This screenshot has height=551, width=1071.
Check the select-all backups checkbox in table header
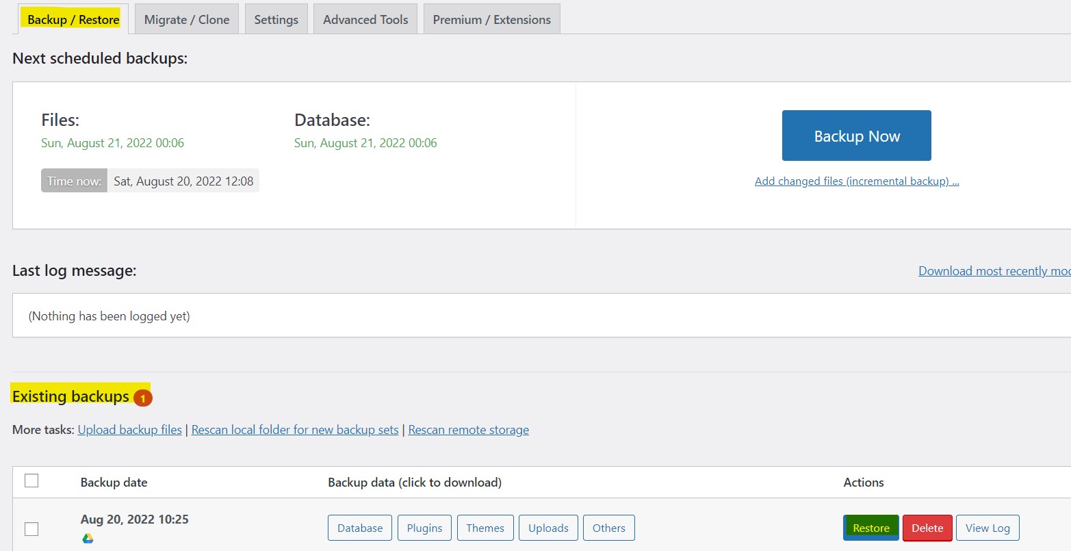(x=31, y=480)
